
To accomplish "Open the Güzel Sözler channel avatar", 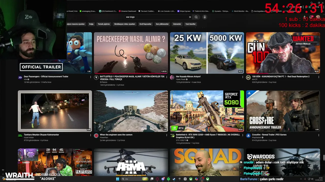I will coord(20,135).
